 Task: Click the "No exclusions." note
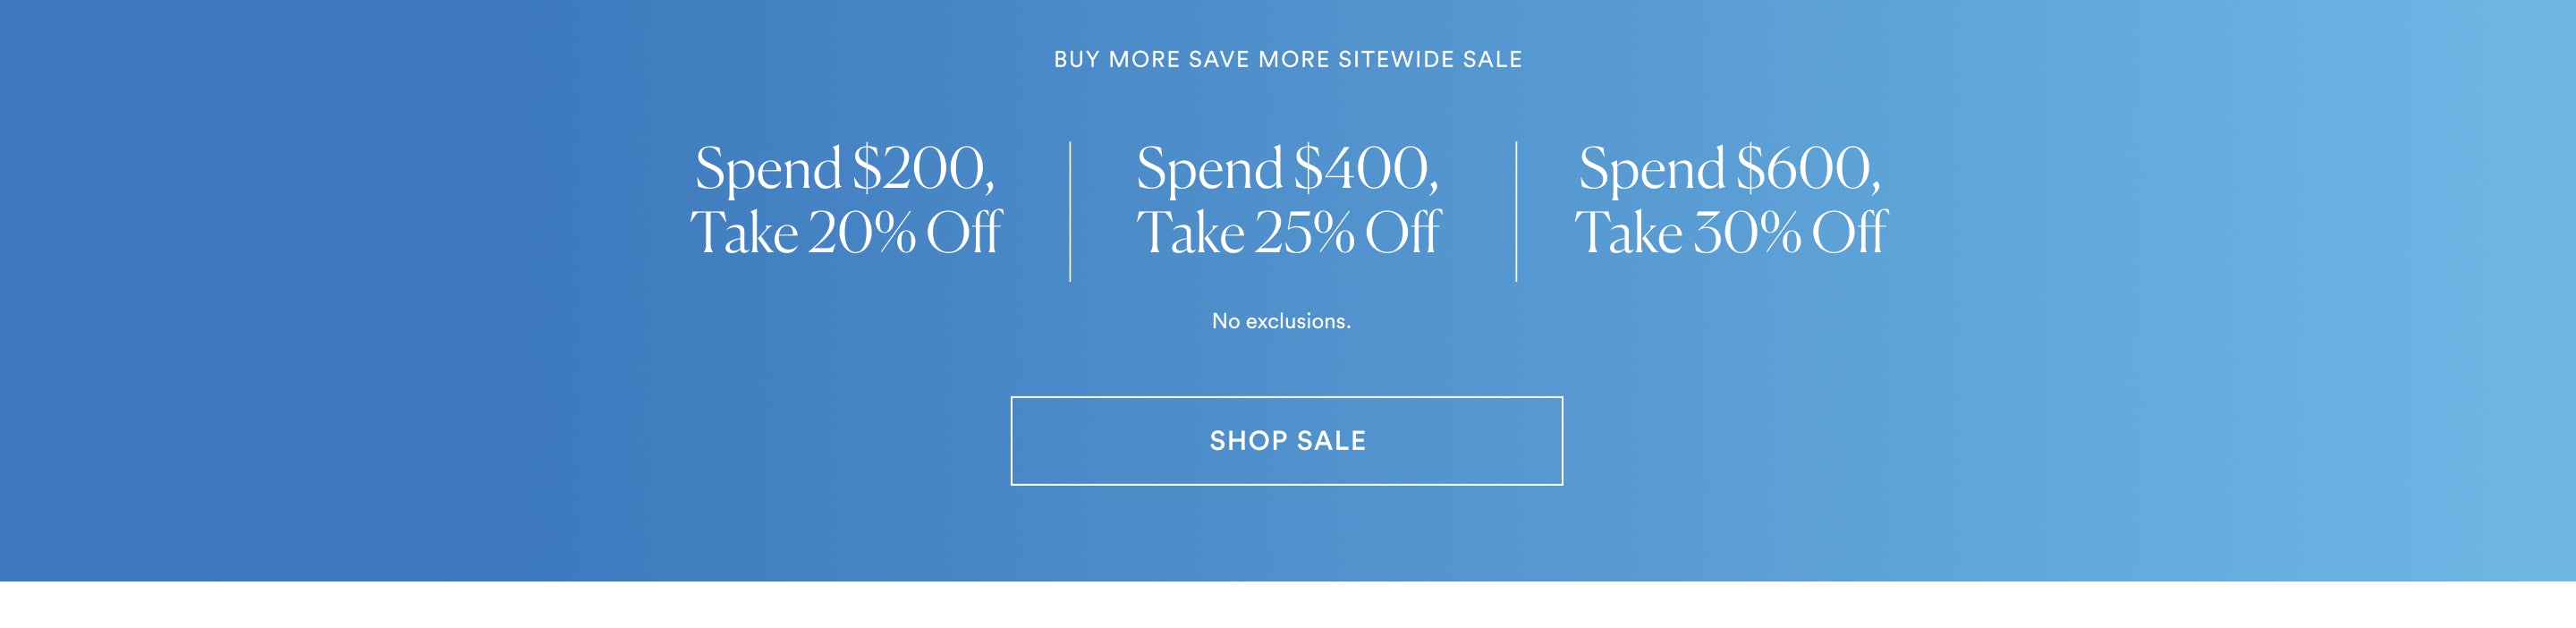(1281, 321)
